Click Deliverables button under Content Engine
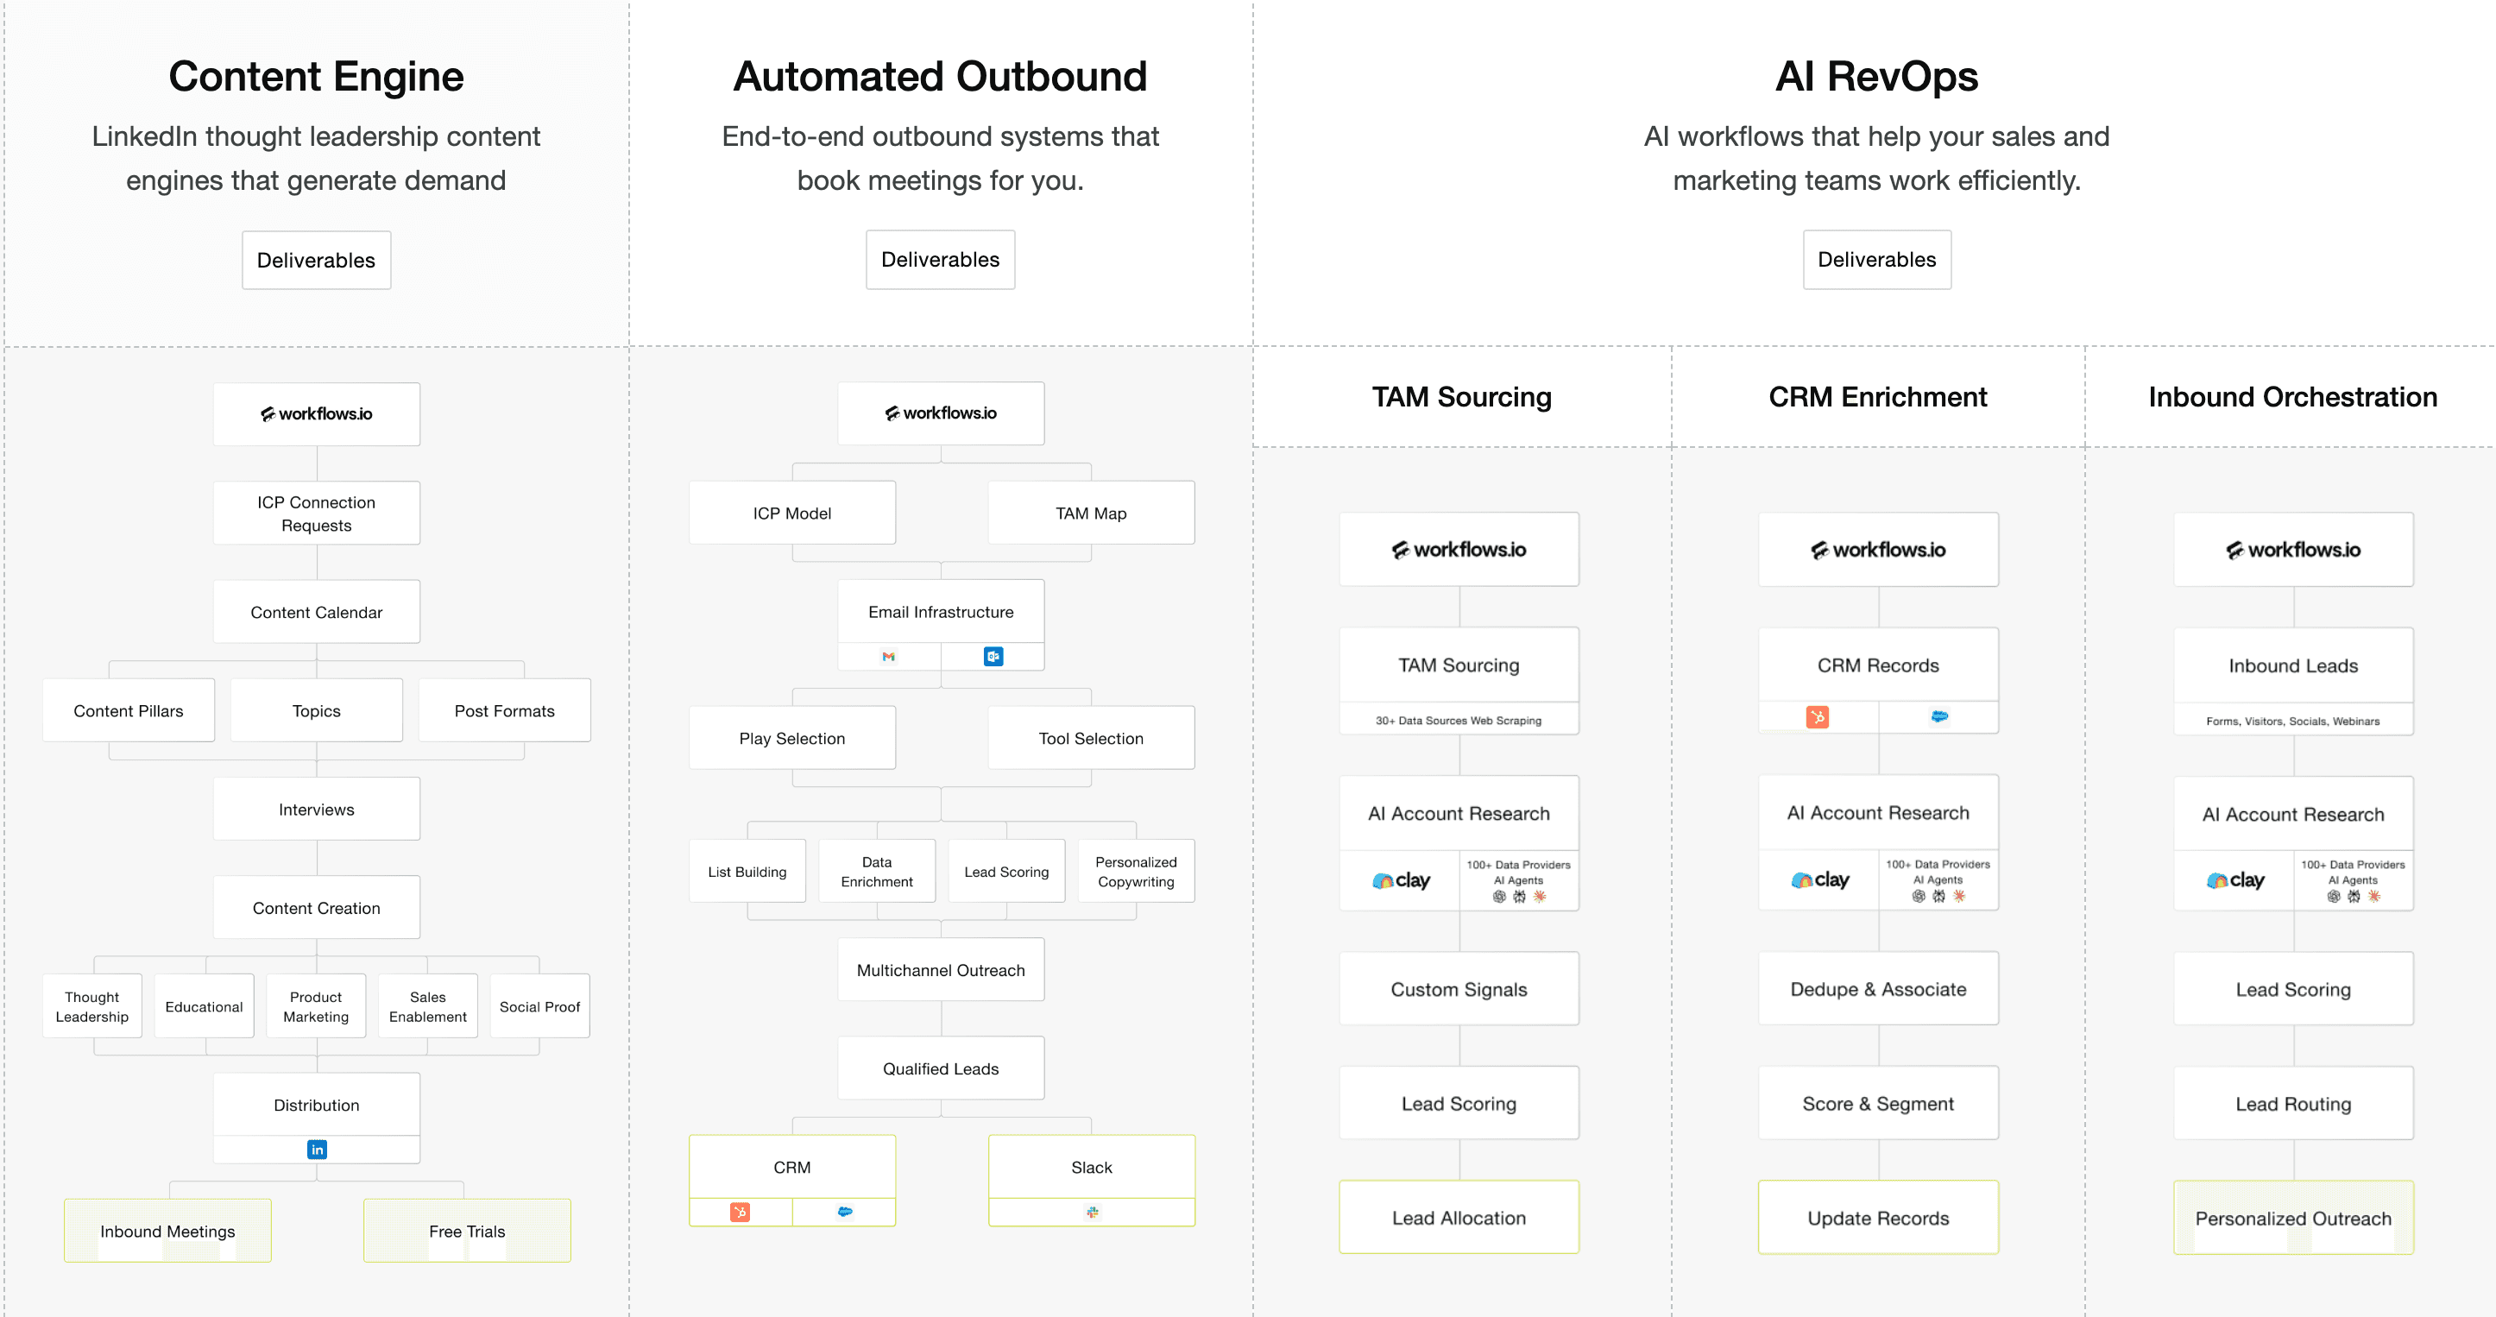The image size is (2496, 1317). click(316, 260)
